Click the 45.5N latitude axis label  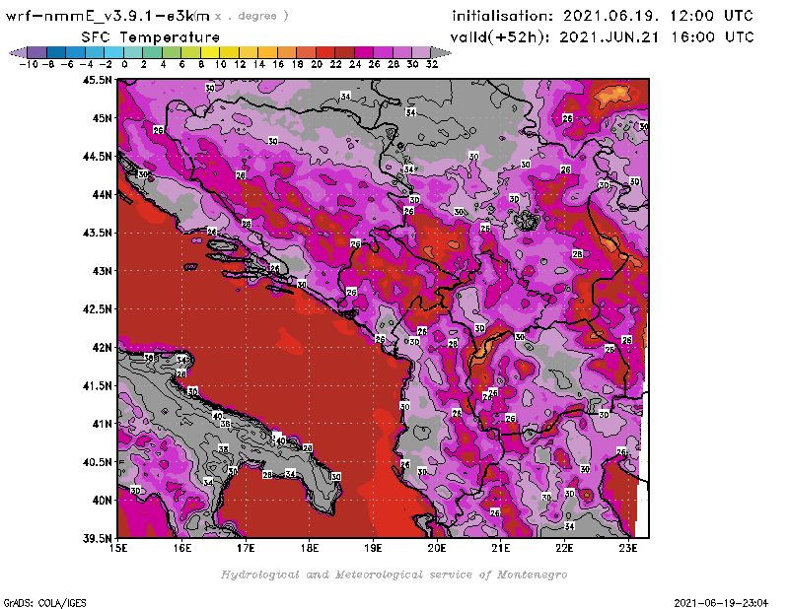point(97,80)
